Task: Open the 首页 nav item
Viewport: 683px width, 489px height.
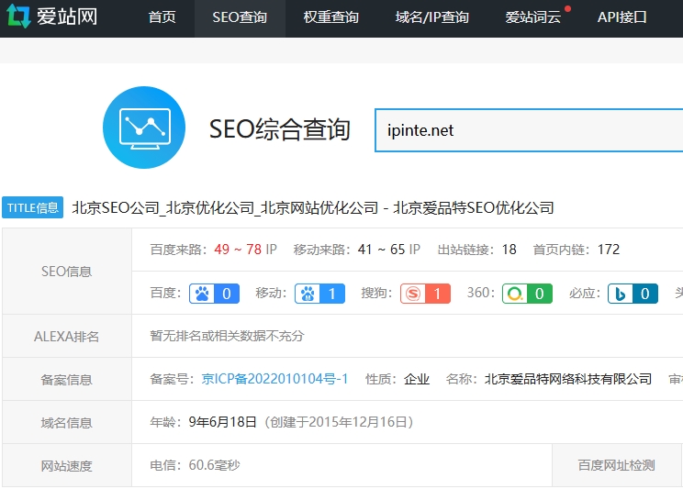Action: [x=162, y=17]
